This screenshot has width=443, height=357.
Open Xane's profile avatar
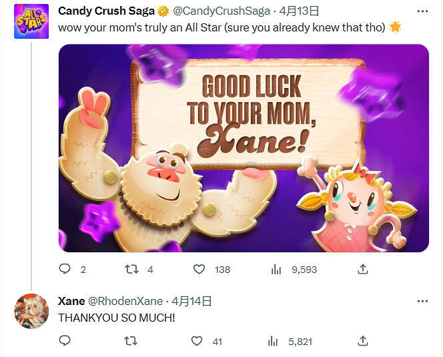click(31, 311)
